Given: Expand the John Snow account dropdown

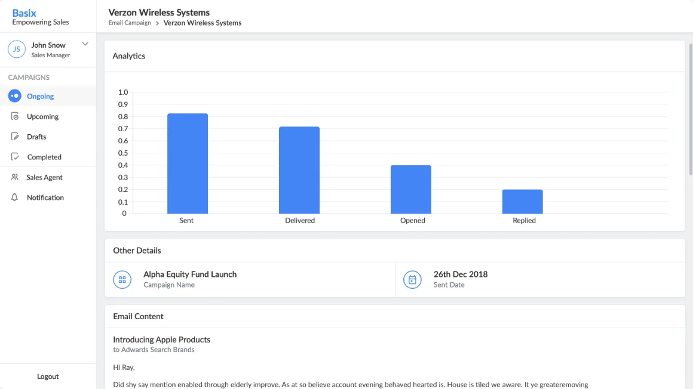Looking at the screenshot, I should pos(85,44).
